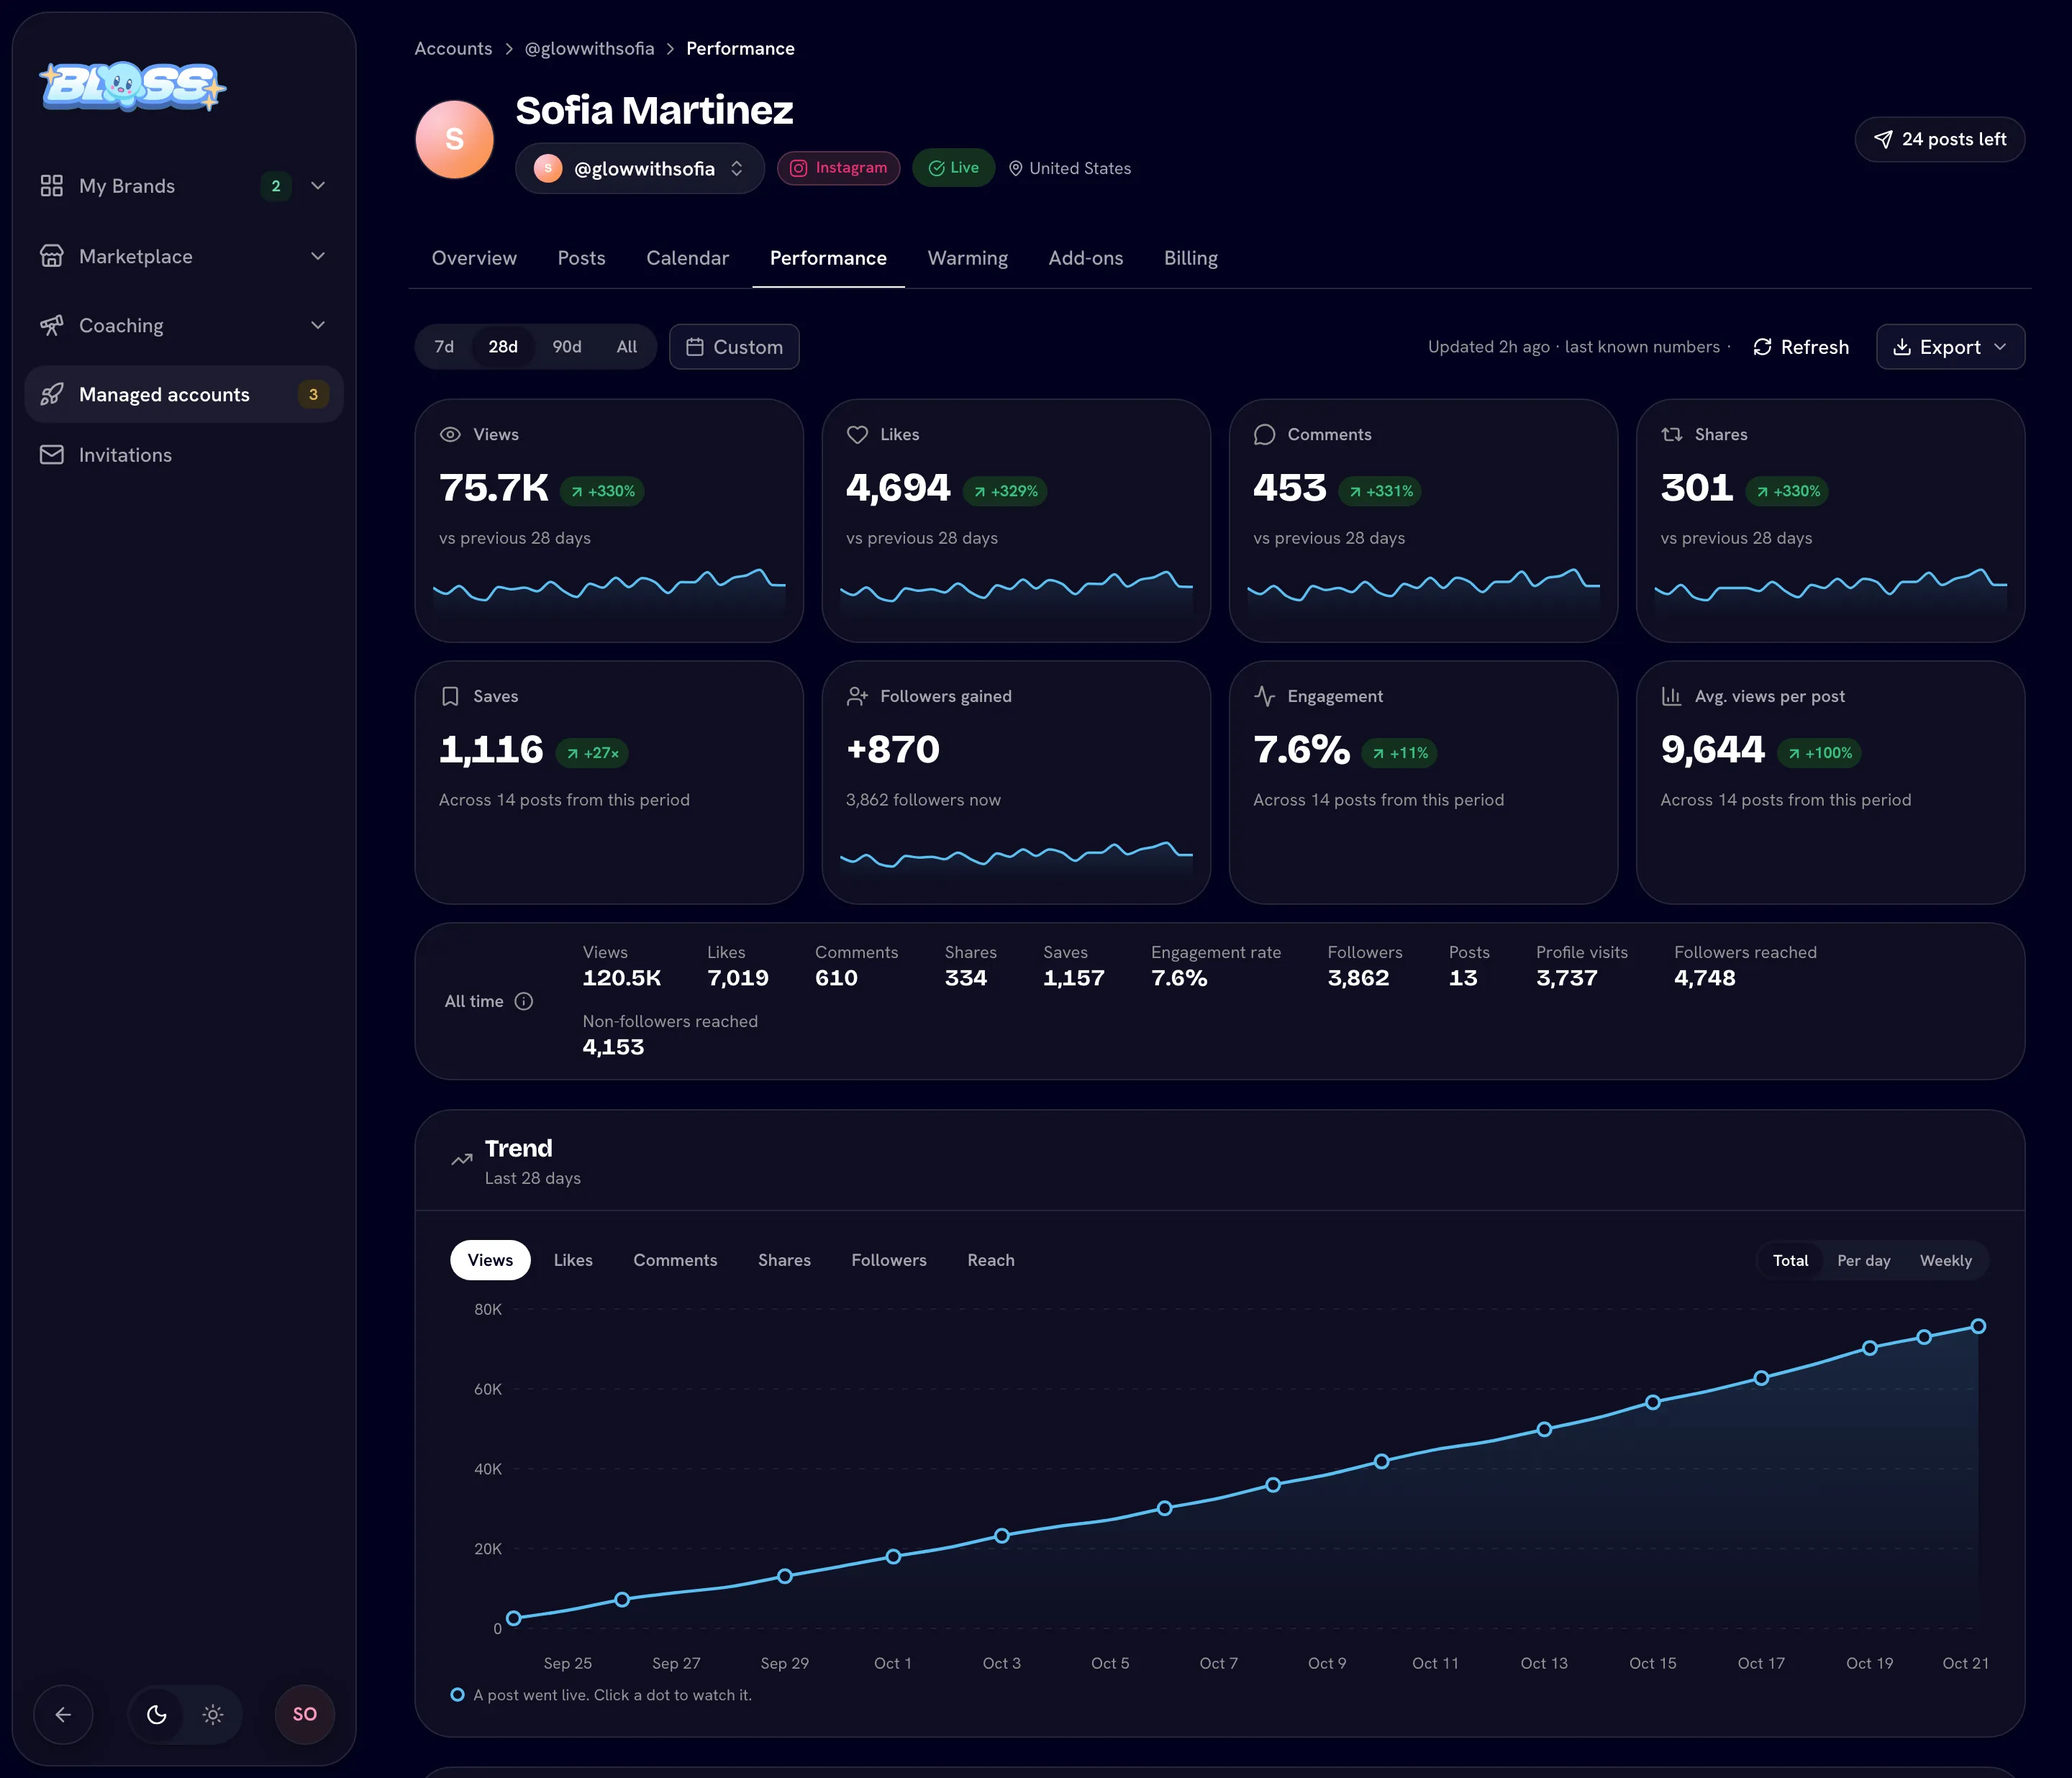Select the 90d time range
This screenshot has height=1778, width=2072.
tap(567, 347)
